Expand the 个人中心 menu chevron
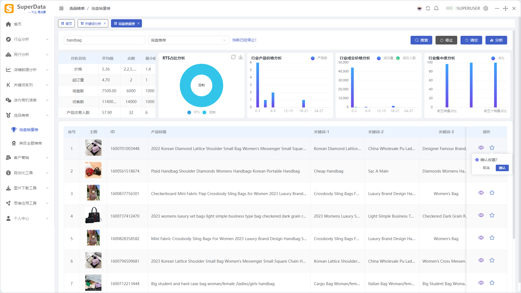This screenshot has height=293, width=521. [x=47, y=218]
